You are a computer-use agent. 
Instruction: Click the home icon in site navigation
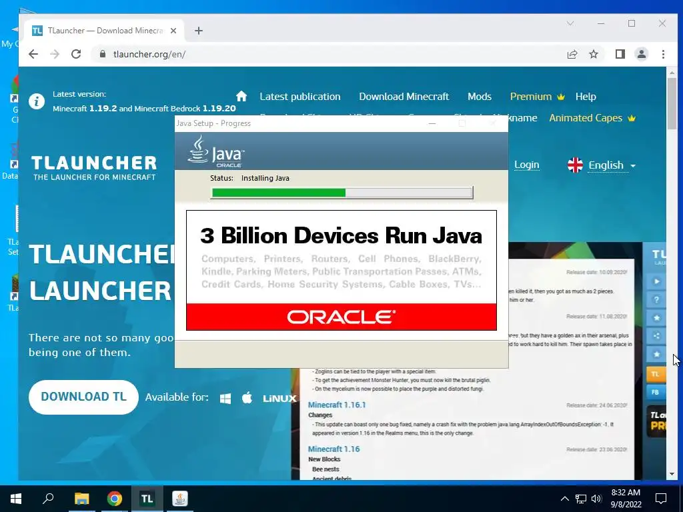241,96
